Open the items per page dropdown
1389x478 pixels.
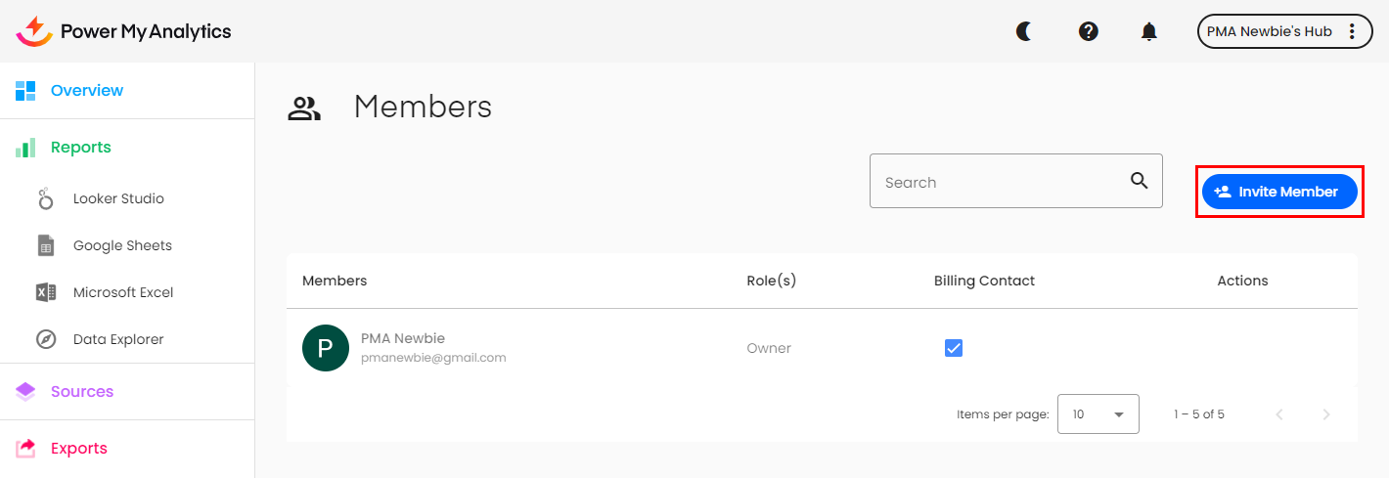(1098, 414)
